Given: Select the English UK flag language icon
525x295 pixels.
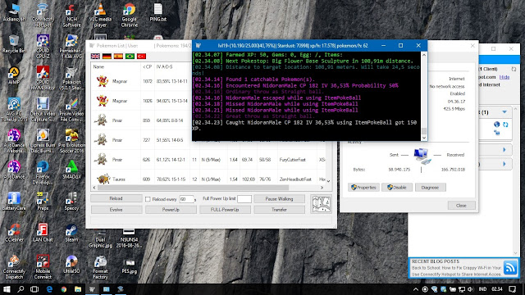Looking at the screenshot, I should (x=95, y=57).
